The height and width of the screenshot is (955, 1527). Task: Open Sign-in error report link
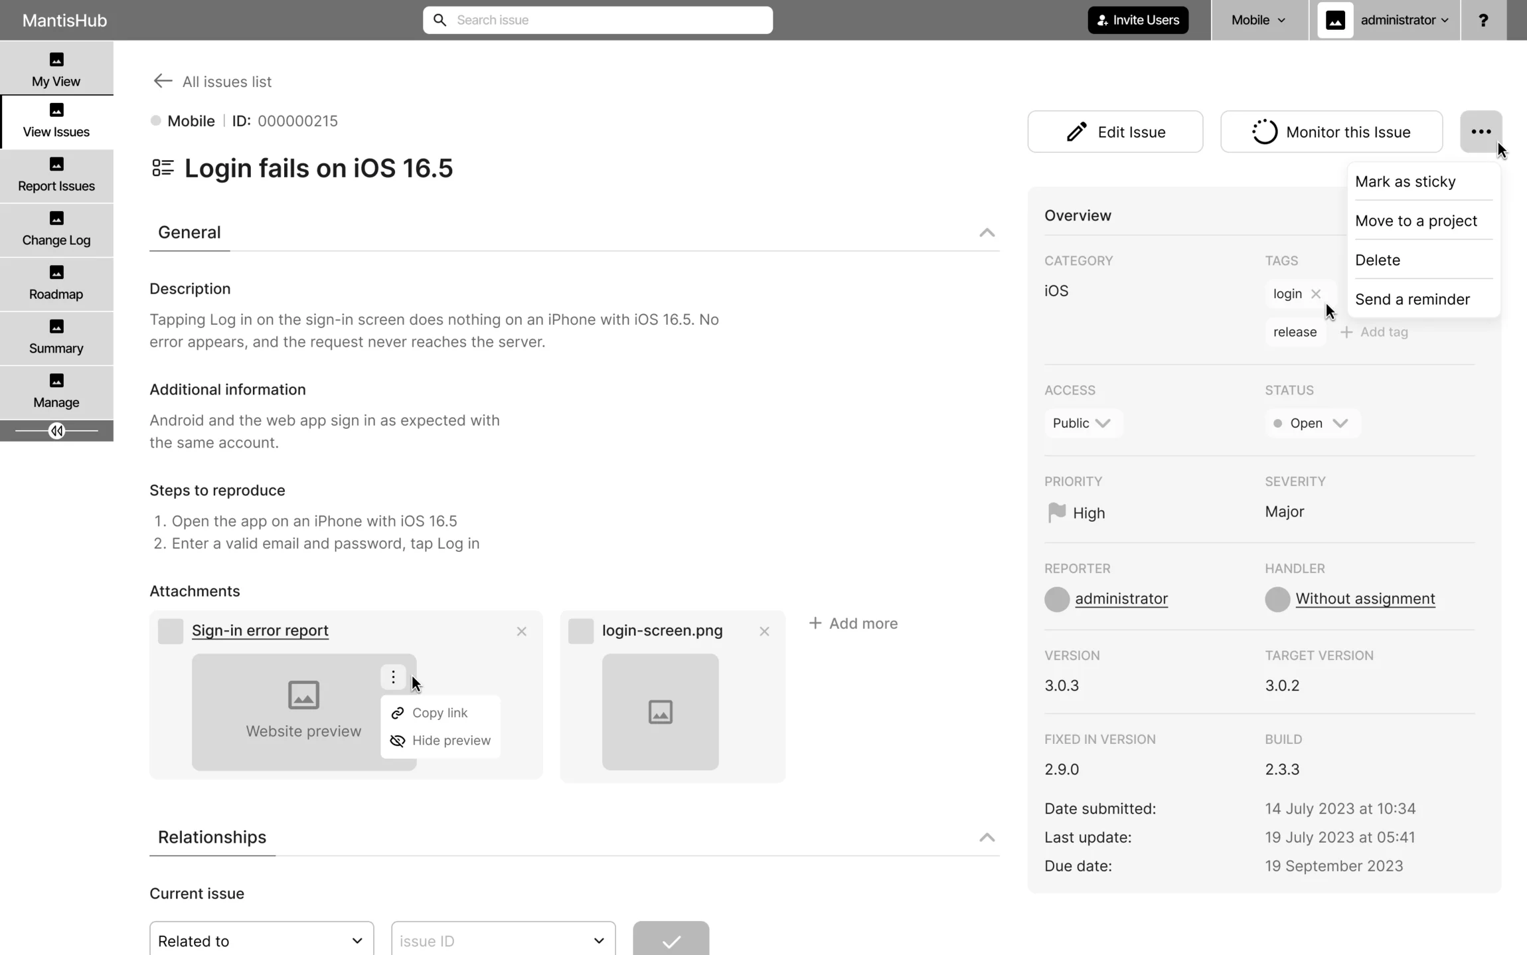260,630
